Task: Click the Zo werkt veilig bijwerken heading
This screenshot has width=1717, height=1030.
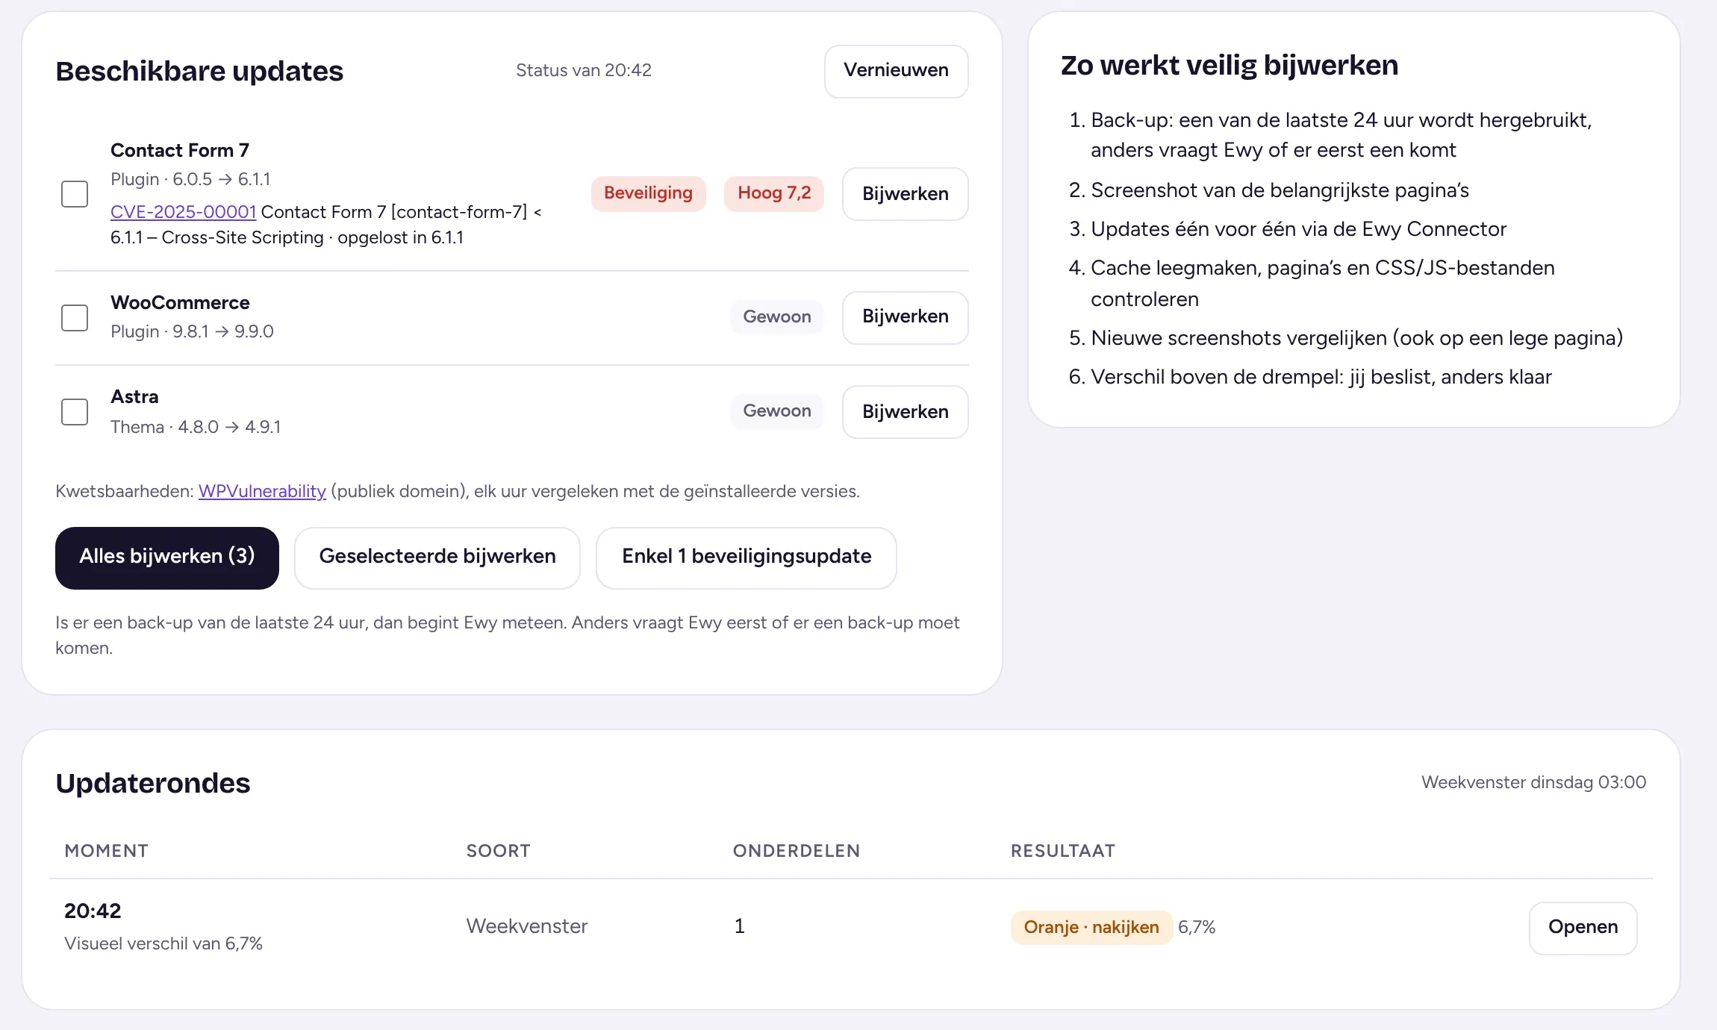Action: 1230,65
